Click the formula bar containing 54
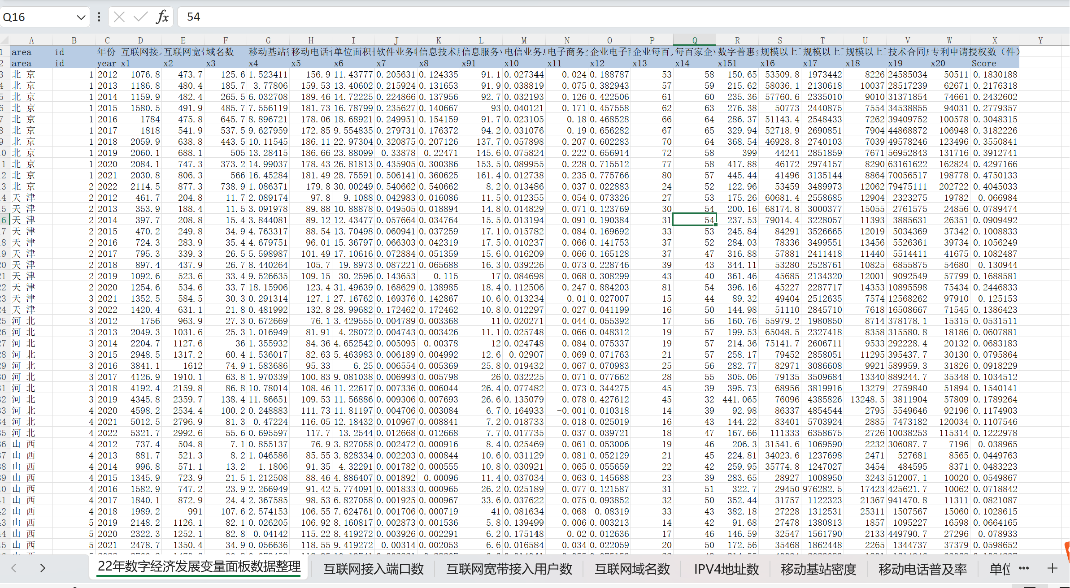 [583, 17]
